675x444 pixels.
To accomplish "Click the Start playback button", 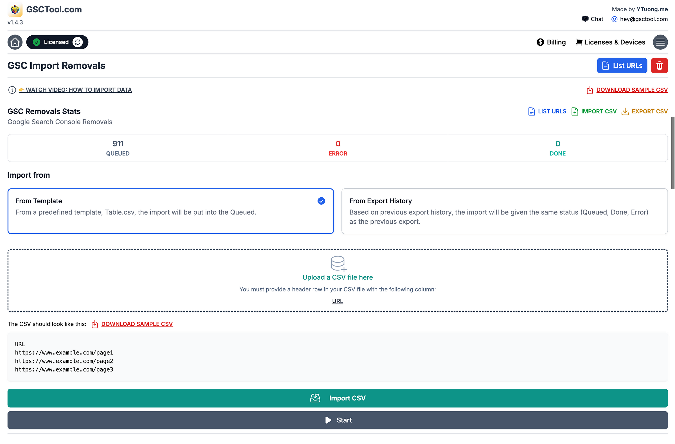I will click(337, 420).
